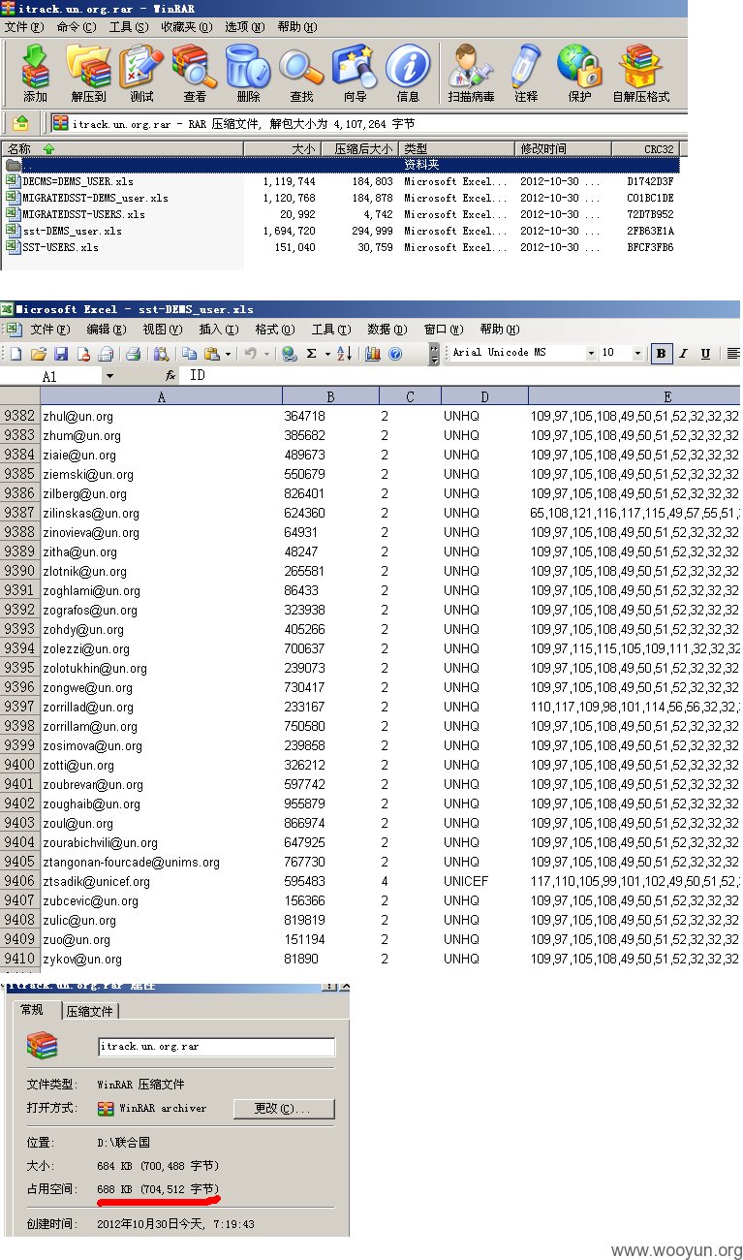Viewport: 743px width, 1260px height.
Task: Sort WinRAR list by 名称 column
Action: (x=122, y=148)
